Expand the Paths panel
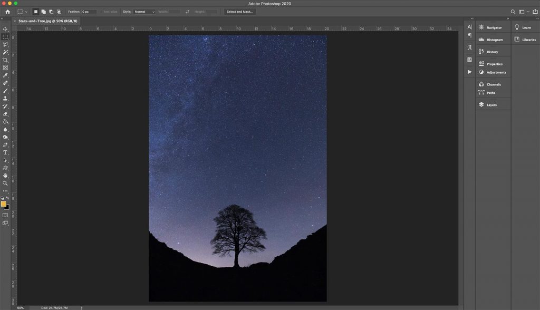The image size is (540, 310). [x=491, y=92]
